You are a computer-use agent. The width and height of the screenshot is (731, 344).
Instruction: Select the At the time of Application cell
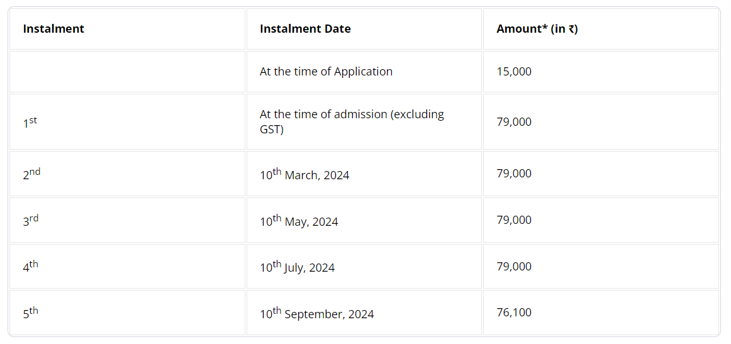pos(364,72)
